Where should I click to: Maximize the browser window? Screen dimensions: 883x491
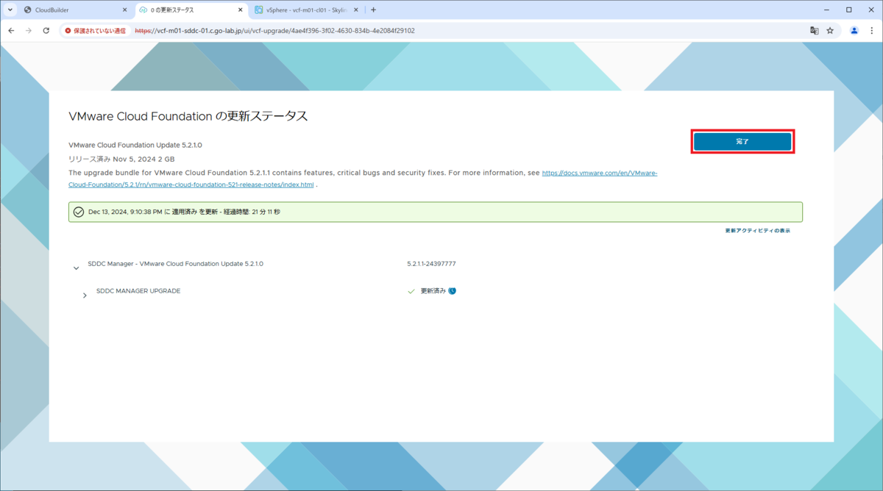tap(849, 10)
